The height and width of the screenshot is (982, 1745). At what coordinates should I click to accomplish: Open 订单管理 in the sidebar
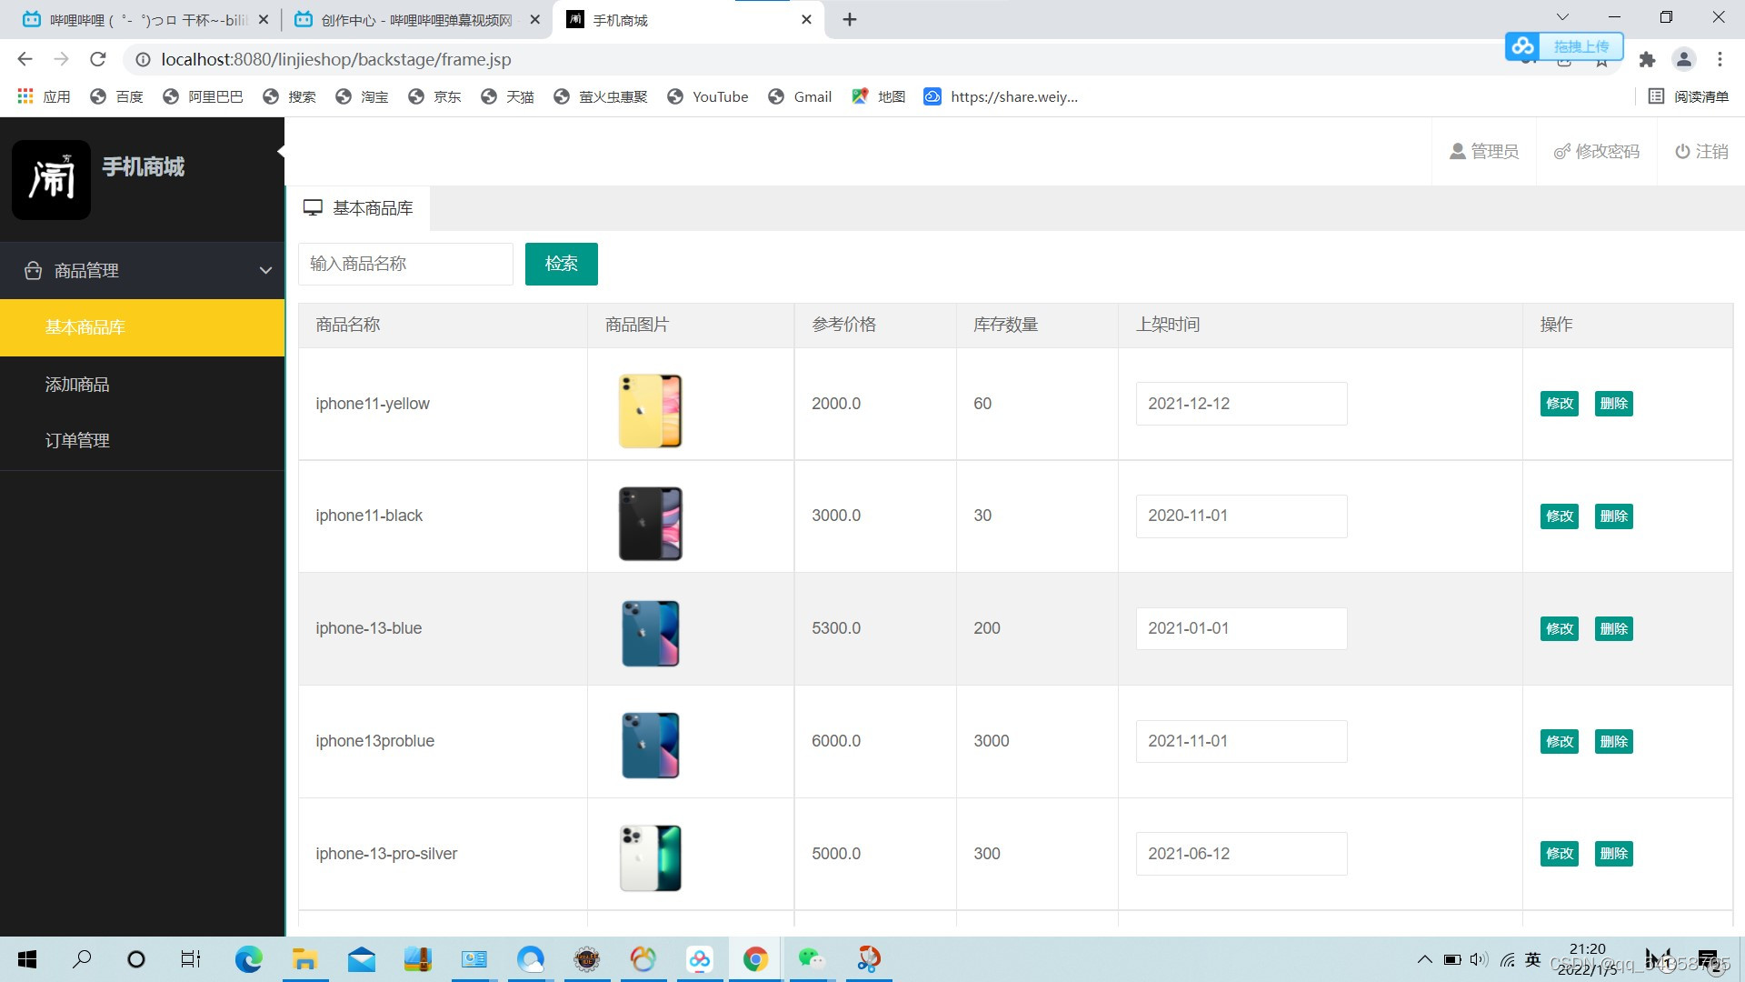pos(142,441)
